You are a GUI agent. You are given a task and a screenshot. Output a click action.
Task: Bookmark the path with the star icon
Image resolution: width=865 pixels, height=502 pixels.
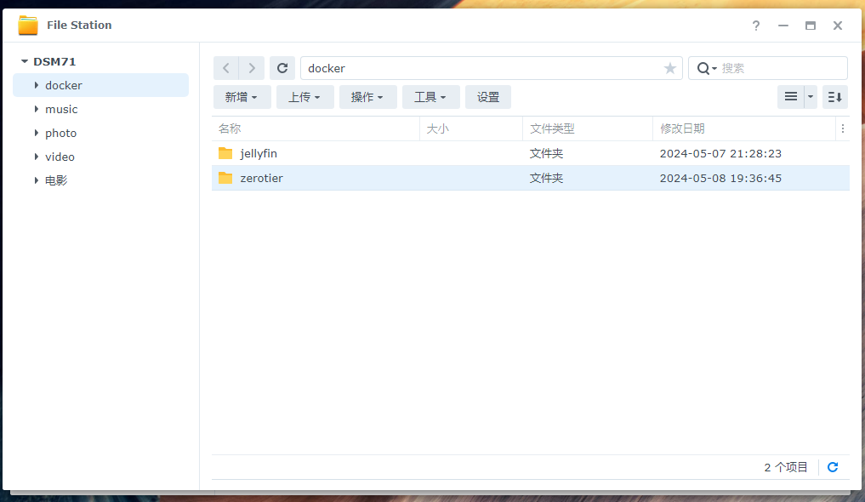tap(670, 68)
